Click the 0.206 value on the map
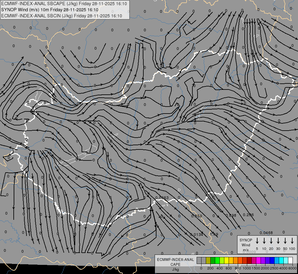The height and width of the screenshot is (274, 298). (248, 215)
